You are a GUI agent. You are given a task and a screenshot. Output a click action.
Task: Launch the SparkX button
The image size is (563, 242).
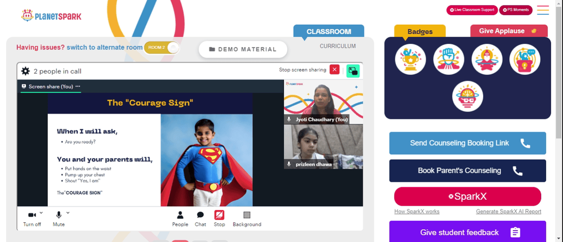pos(467,196)
